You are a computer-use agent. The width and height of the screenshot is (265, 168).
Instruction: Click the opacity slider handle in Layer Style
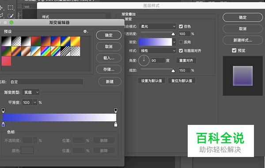click(x=173, y=34)
